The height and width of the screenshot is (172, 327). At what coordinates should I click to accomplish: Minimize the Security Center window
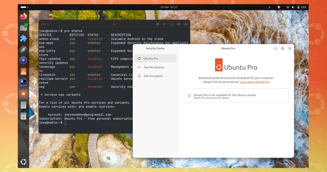pos(276,48)
